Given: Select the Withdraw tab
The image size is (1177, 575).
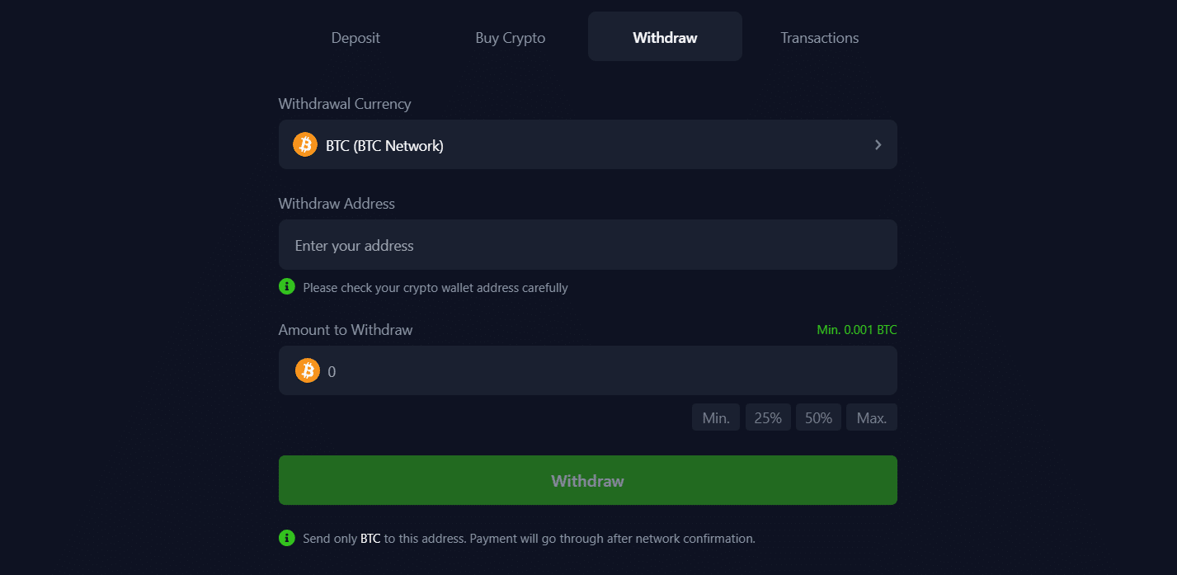Looking at the screenshot, I should tap(664, 37).
